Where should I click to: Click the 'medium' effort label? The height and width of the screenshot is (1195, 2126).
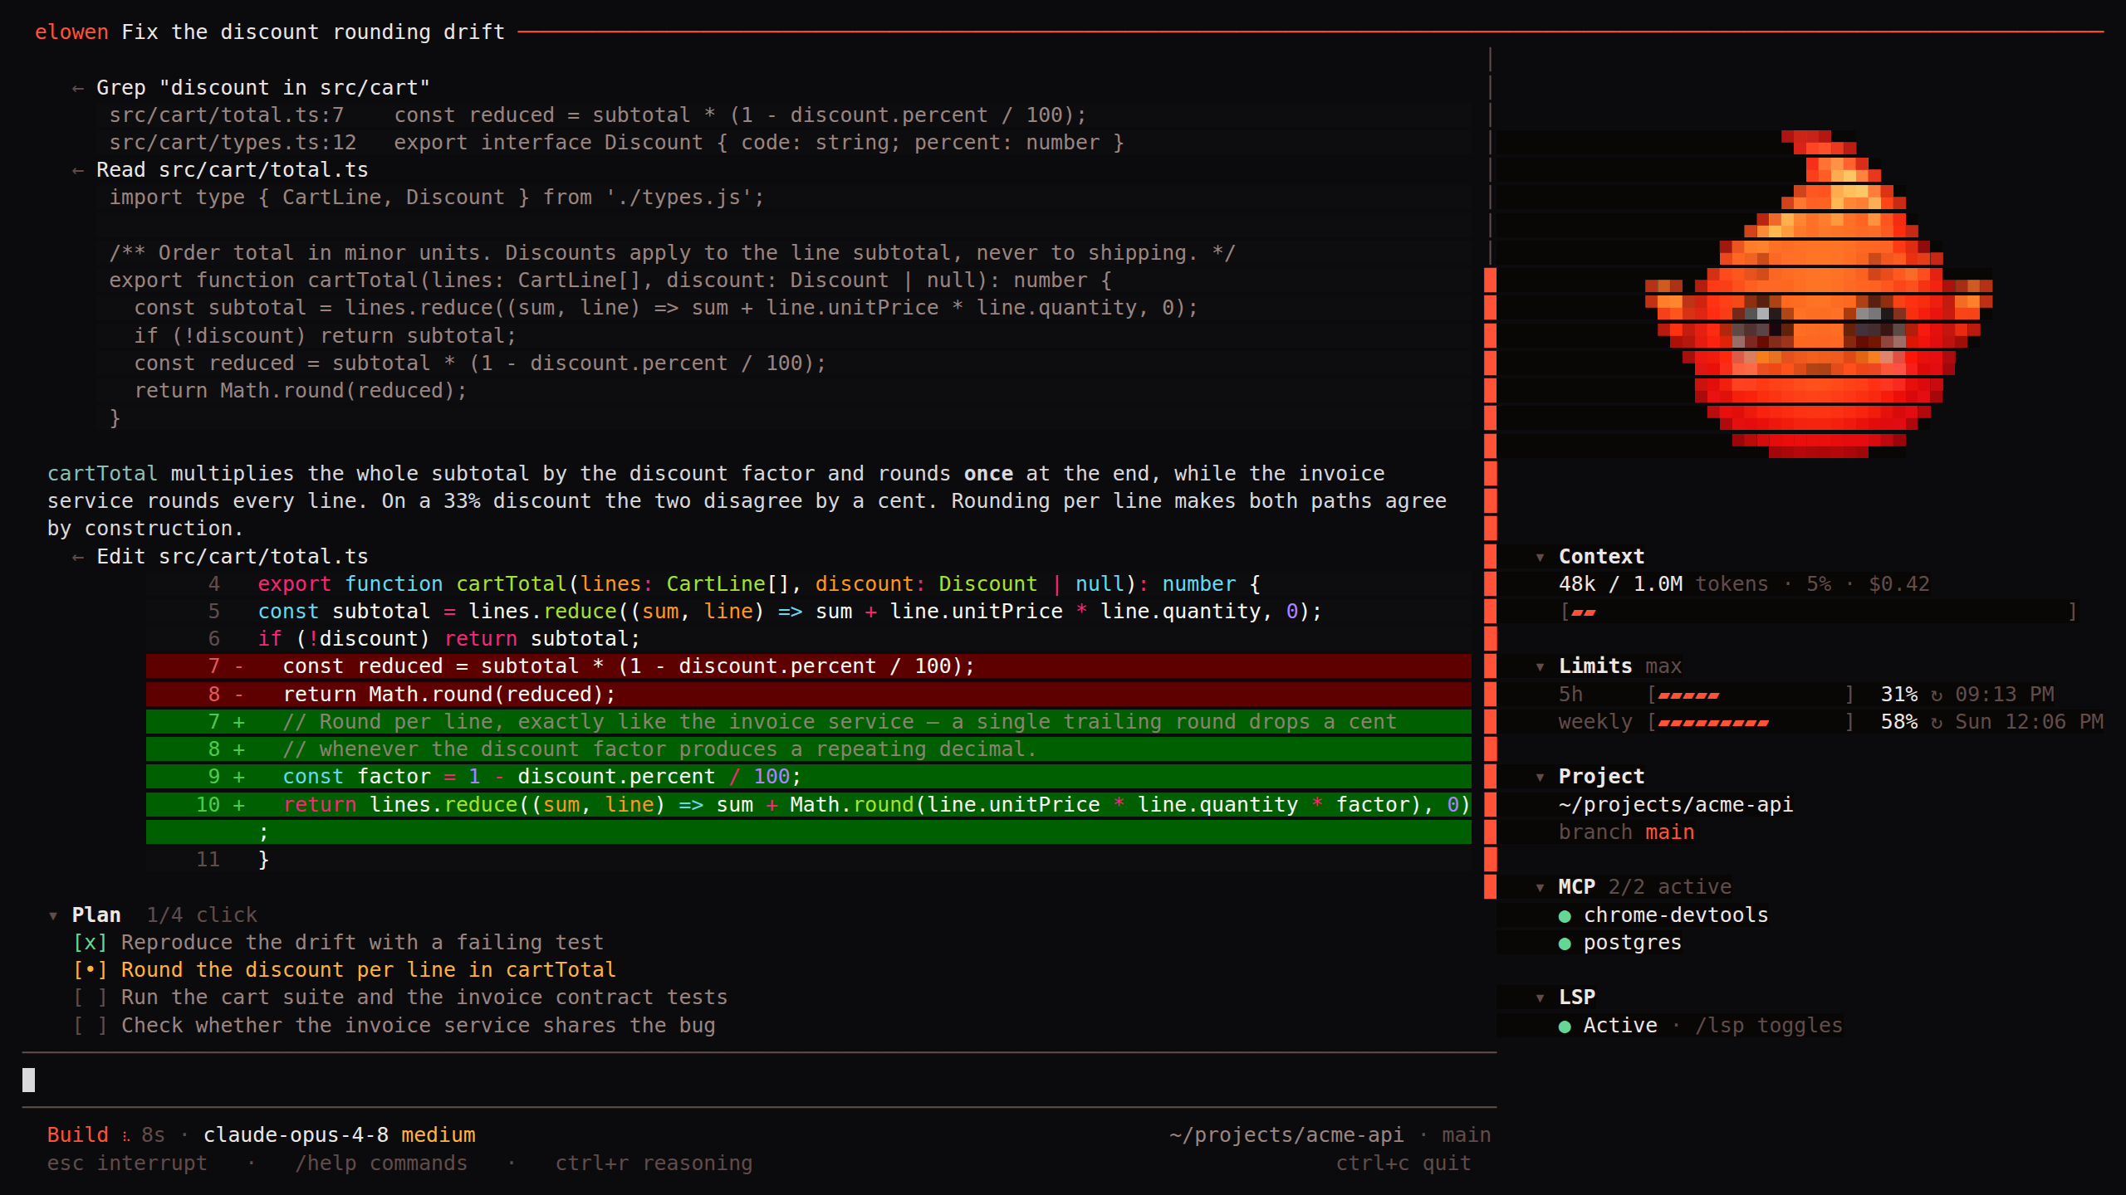tap(438, 1135)
